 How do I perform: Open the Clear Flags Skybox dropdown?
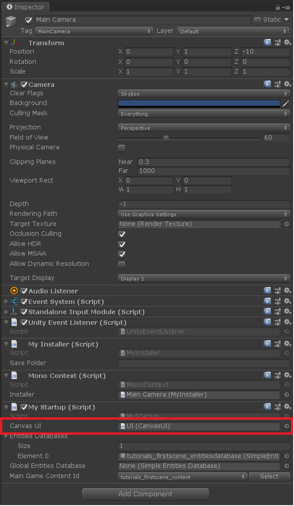pos(204,93)
